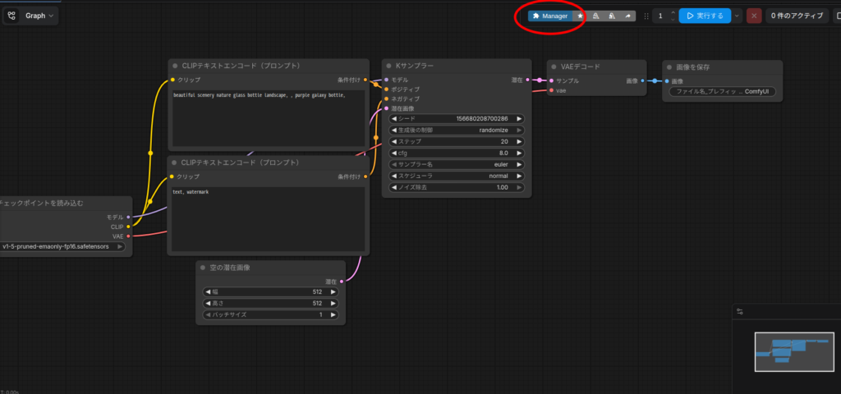The height and width of the screenshot is (394, 841).
Task: Open the 0件のアクティブ queue status
Action: (797, 16)
